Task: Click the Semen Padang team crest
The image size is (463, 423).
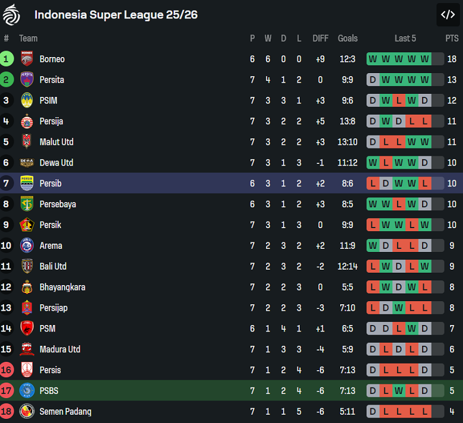Action: [x=27, y=411]
